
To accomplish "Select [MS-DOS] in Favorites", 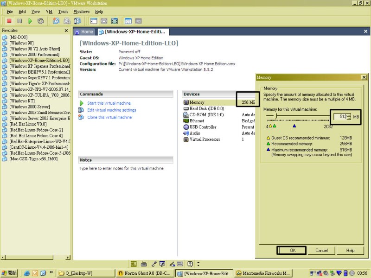I will [19, 37].
